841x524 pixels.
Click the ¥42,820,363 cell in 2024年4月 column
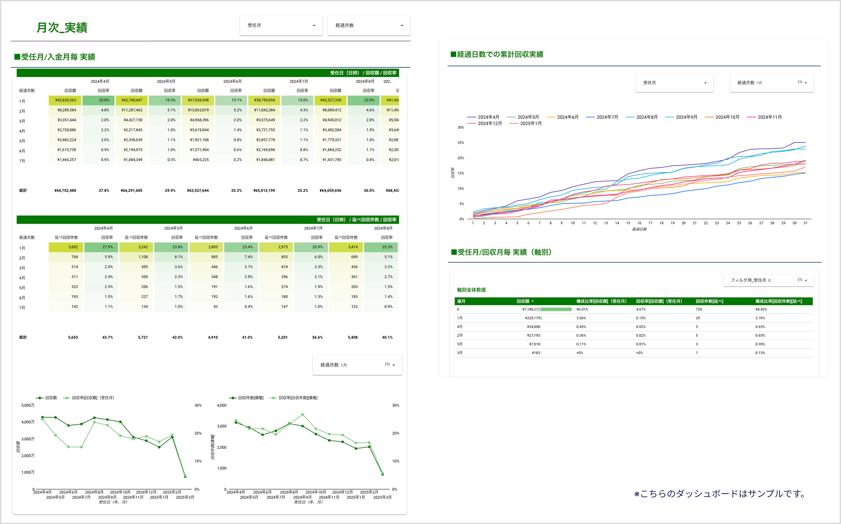[65, 100]
